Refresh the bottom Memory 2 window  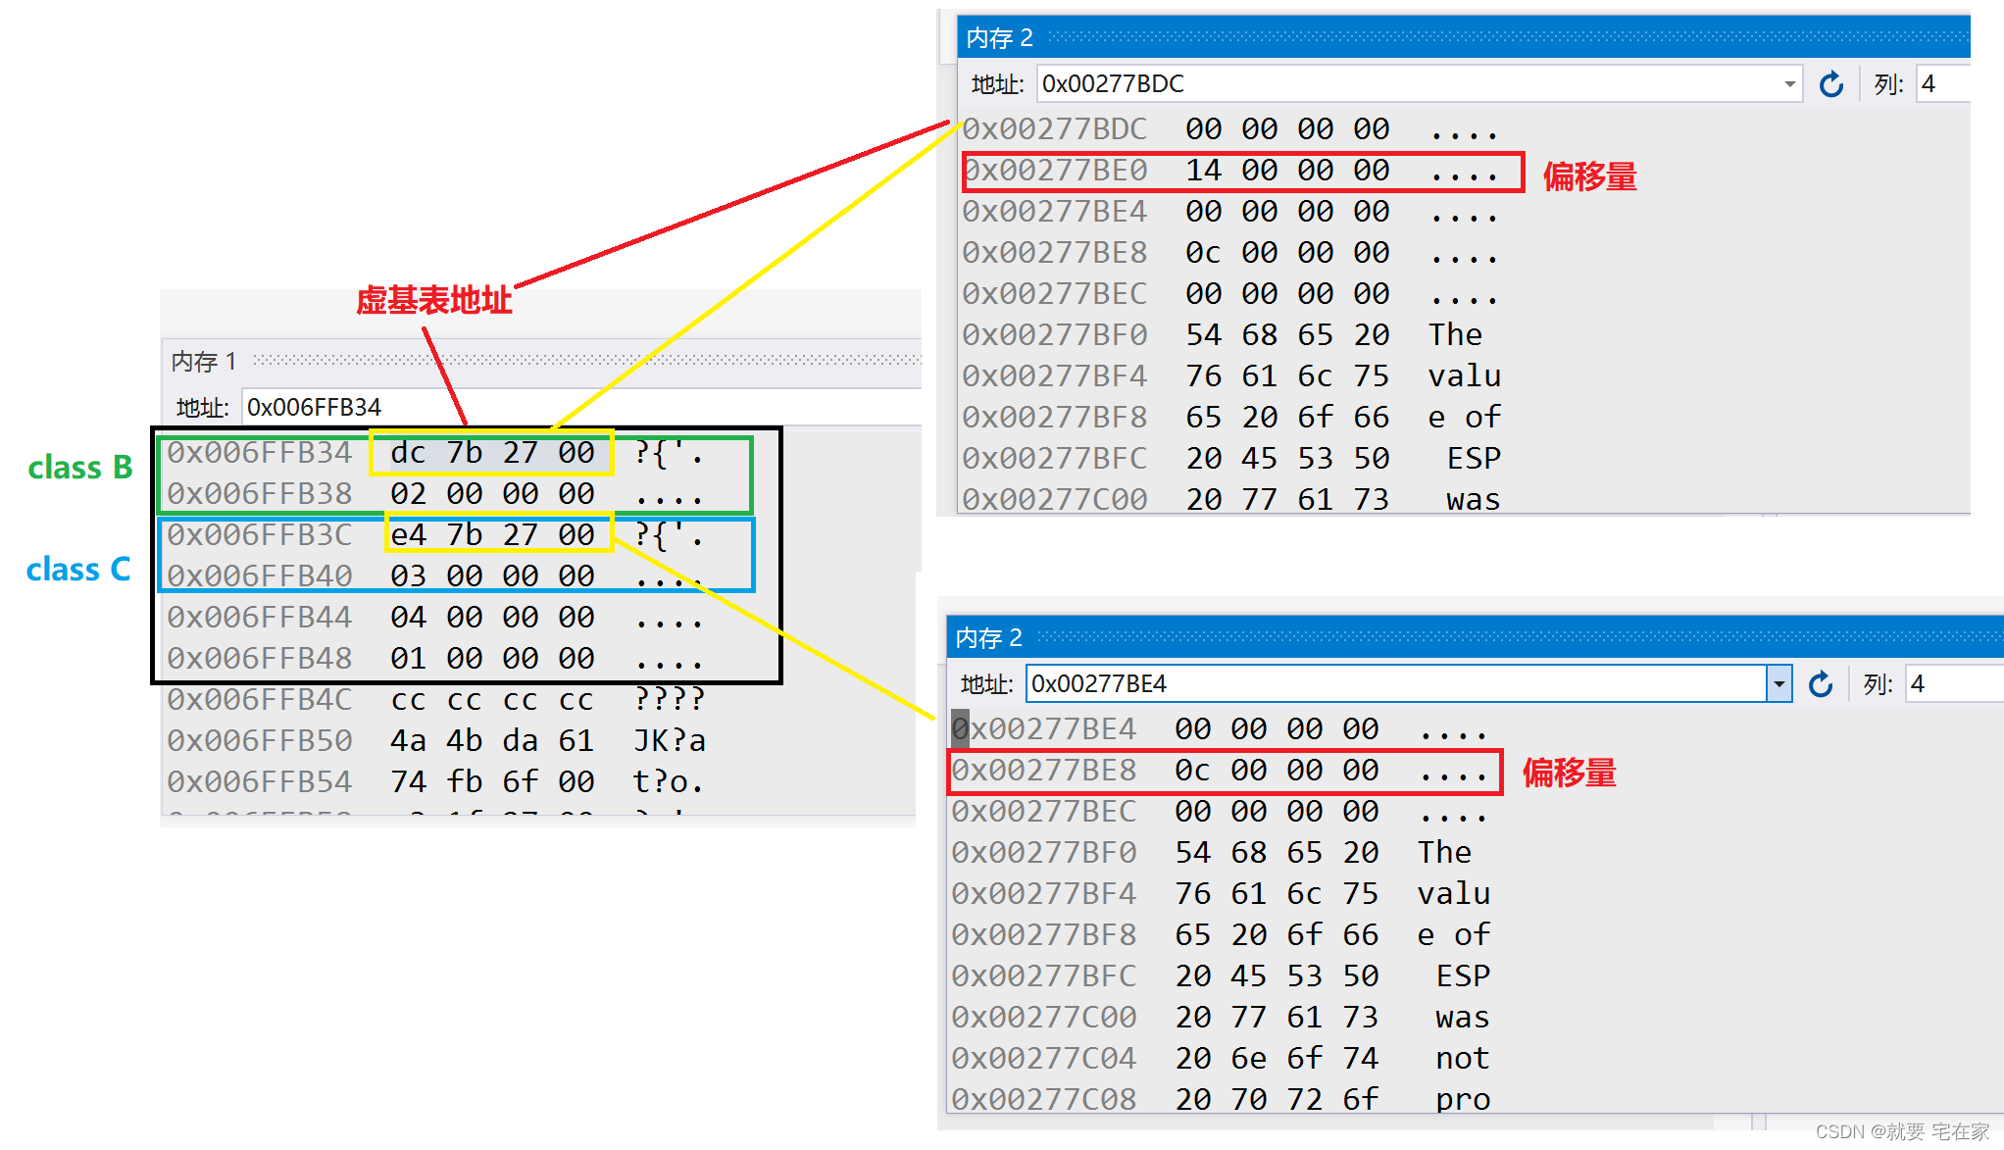(x=1820, y=683)
